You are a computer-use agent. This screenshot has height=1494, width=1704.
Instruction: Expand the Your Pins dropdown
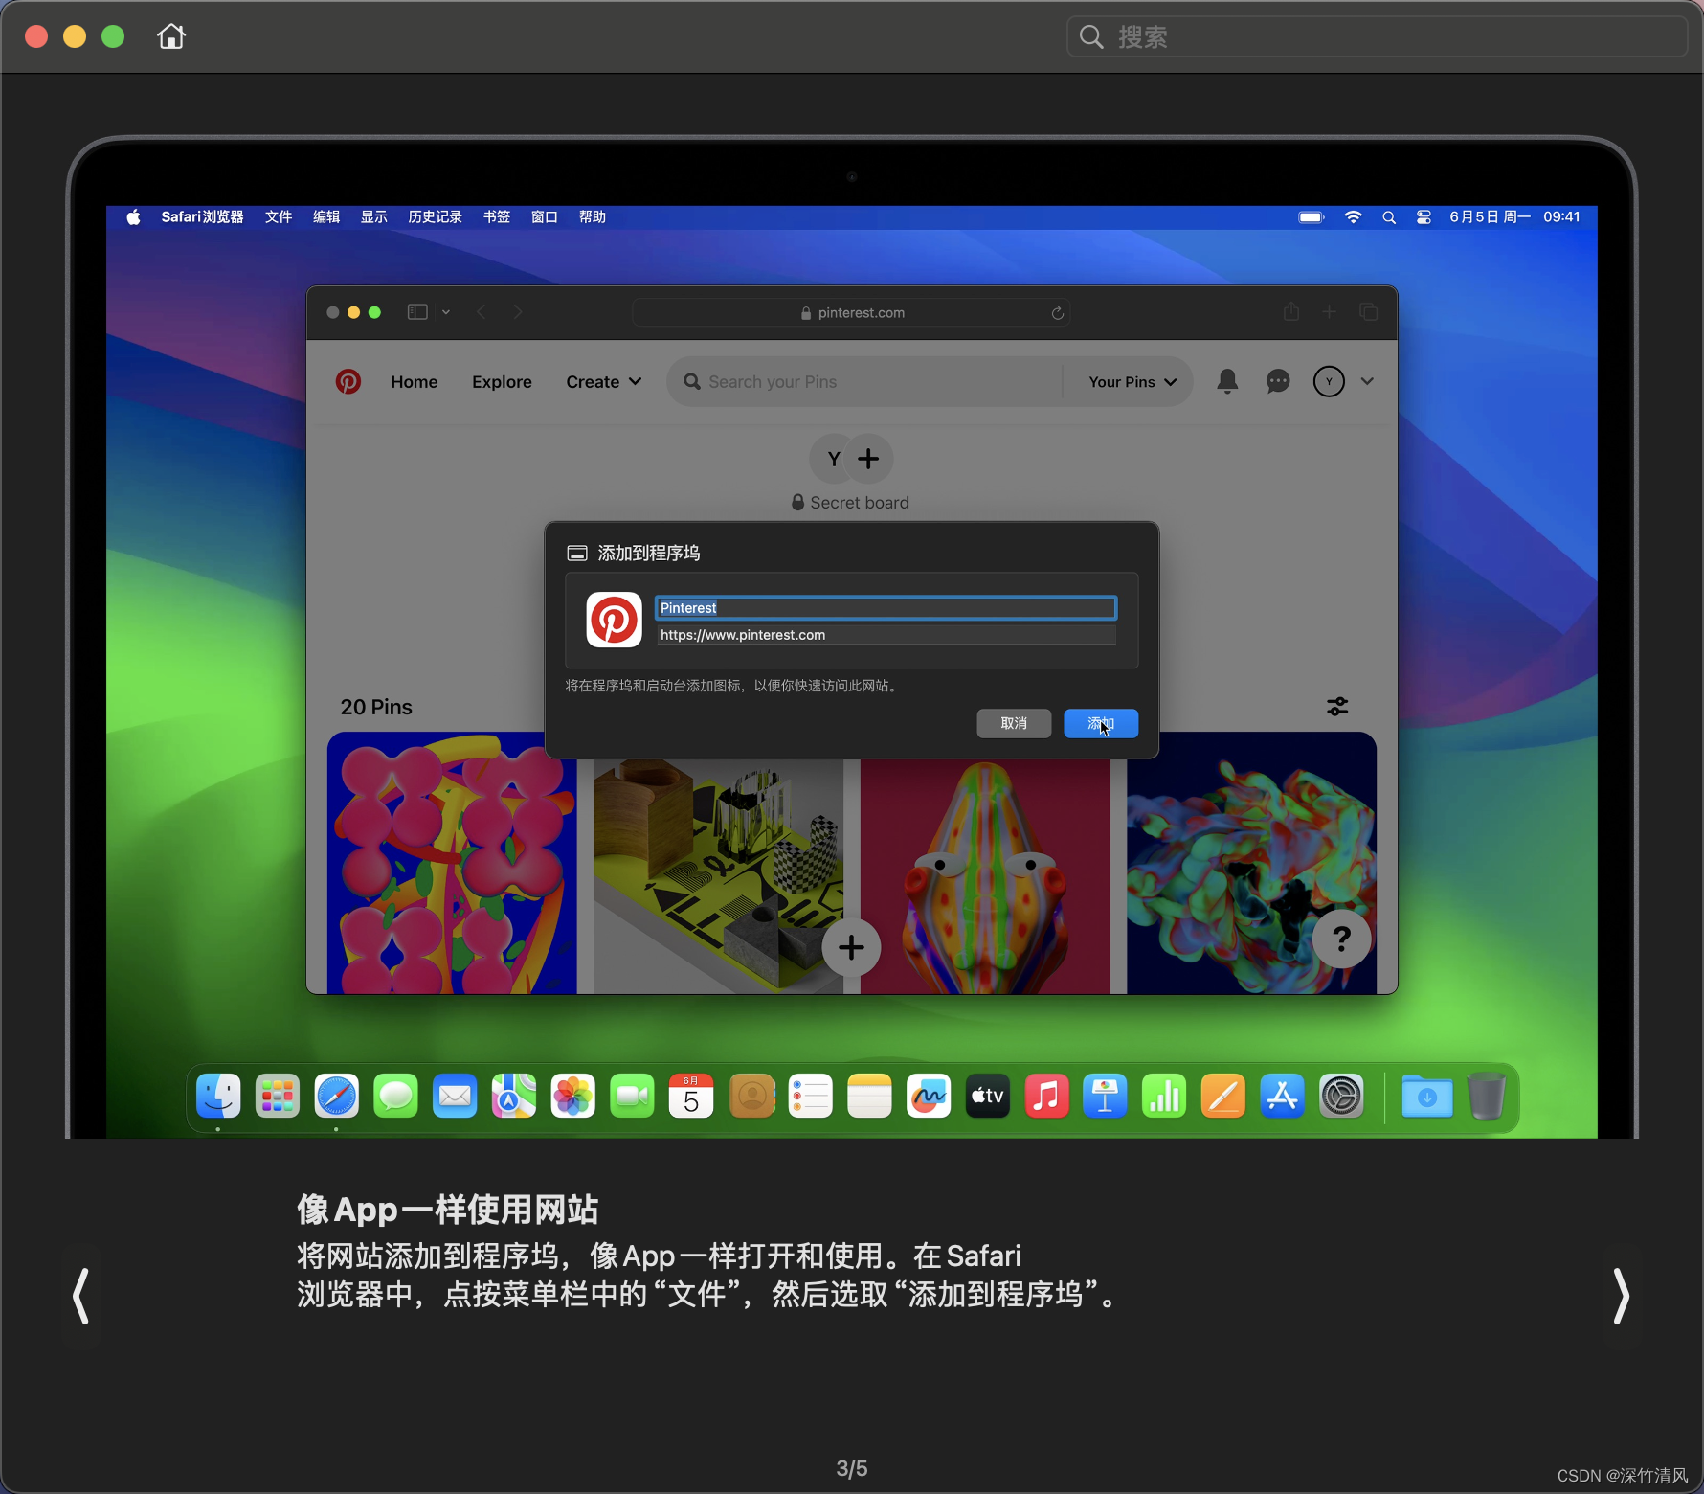1132,382
